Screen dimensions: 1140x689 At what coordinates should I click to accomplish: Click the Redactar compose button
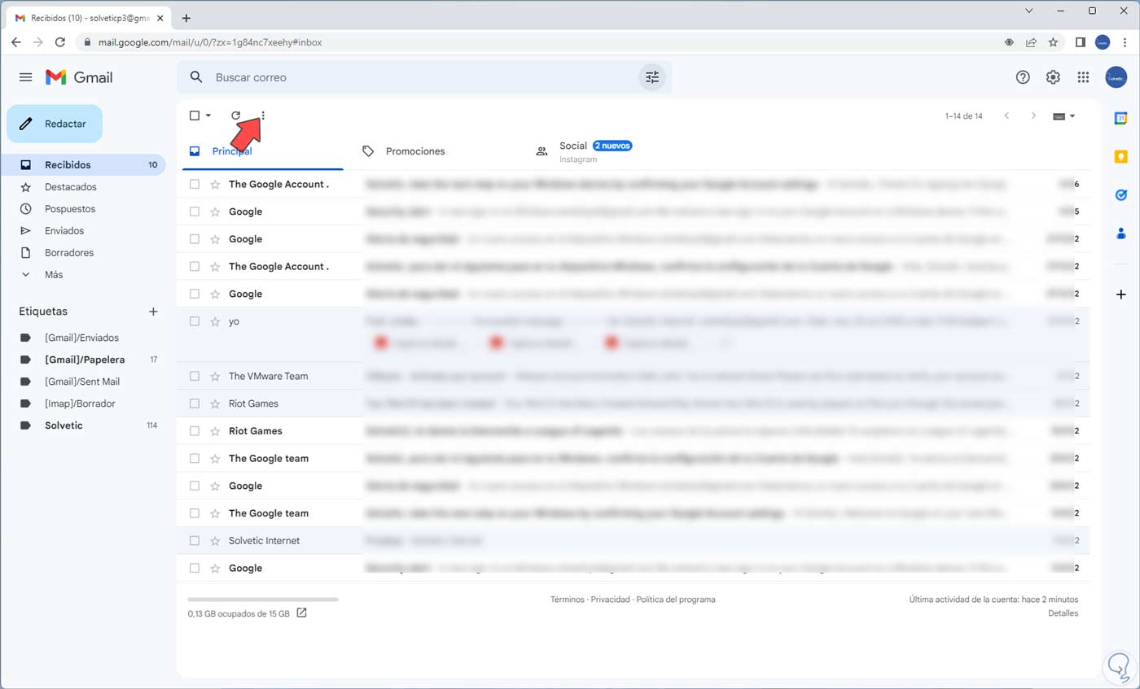[55, 124]
